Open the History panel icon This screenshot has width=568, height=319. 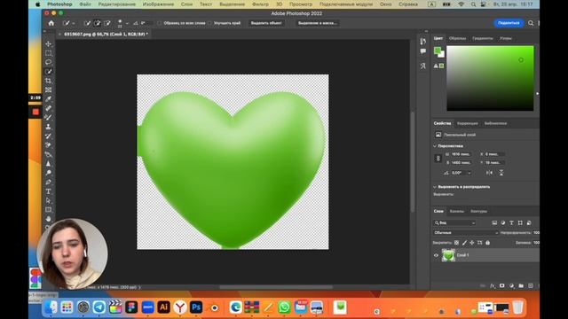click(422, 42)
